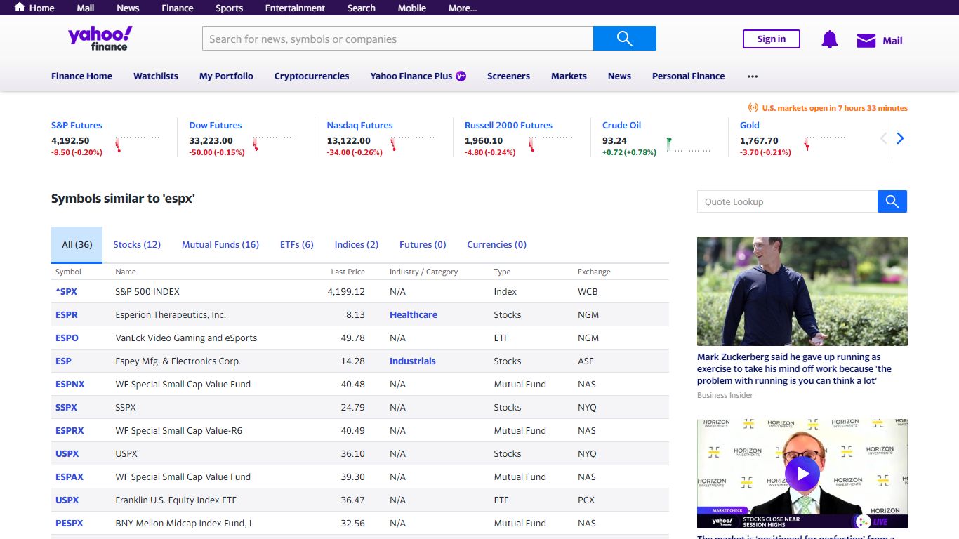Click the S&P Futures sparkline chart
Image resolution: width=959 pixels, height=539 pixels.
[x=138, y=144]
